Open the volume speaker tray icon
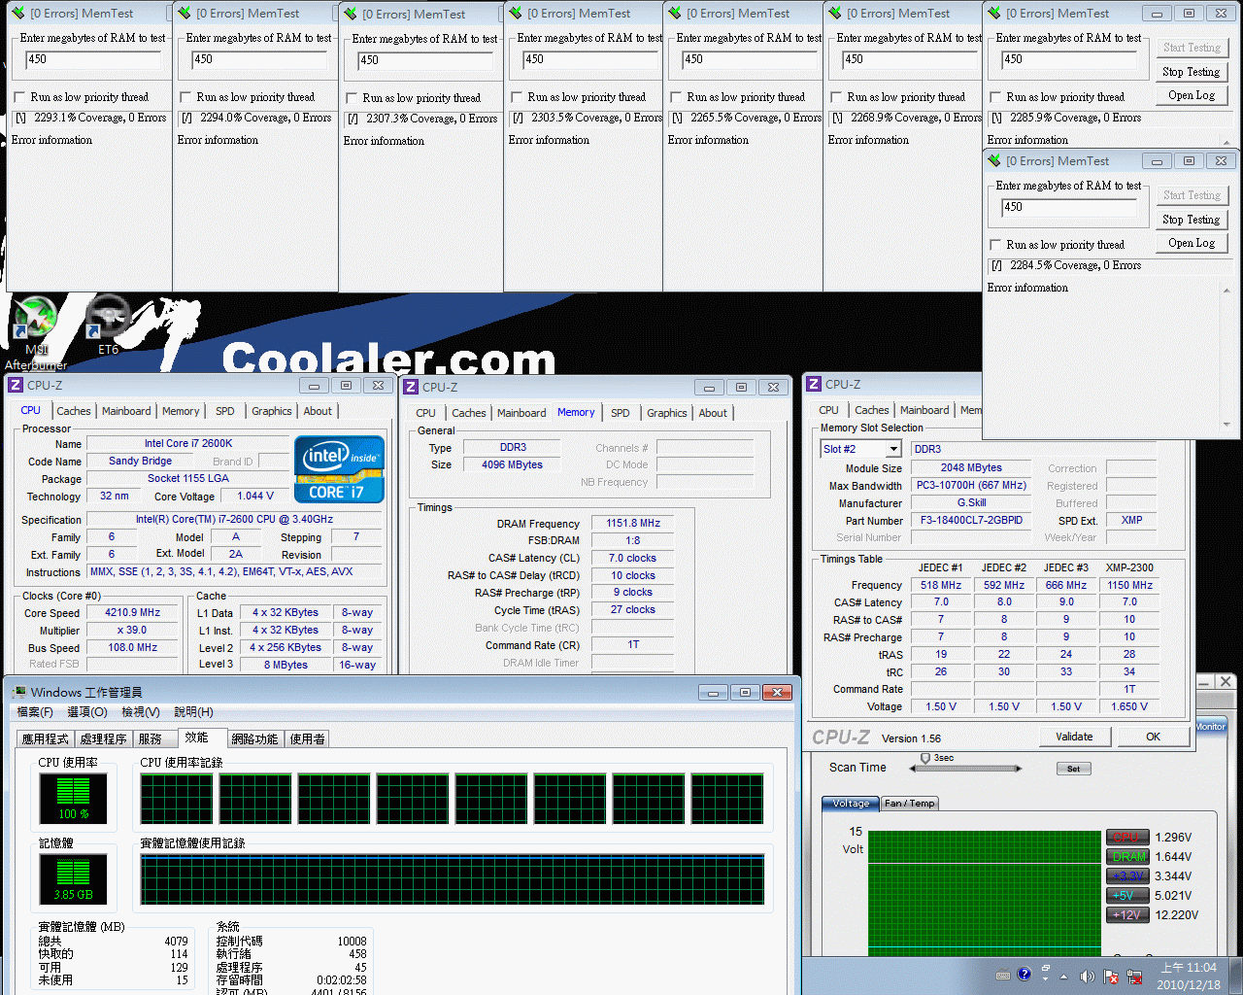1243x995 pixels. [1087, 977]
